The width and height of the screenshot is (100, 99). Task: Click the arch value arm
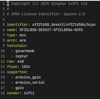(x=23, y=41)
